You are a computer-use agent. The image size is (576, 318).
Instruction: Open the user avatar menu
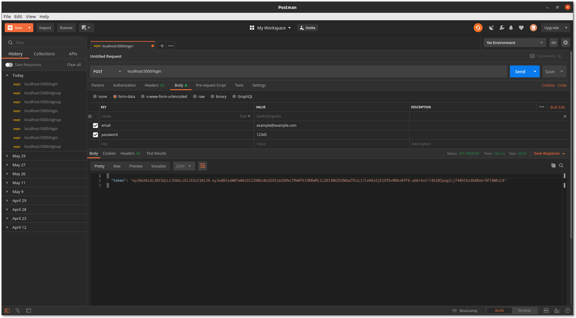coord(533,28)
